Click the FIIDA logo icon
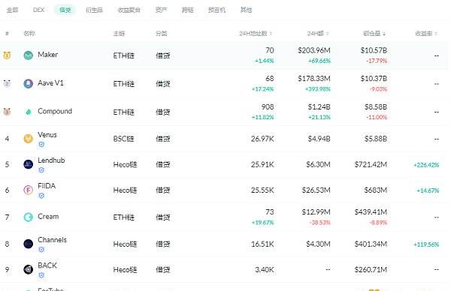This screenshot has width=451, height=291. pos(29,190)
